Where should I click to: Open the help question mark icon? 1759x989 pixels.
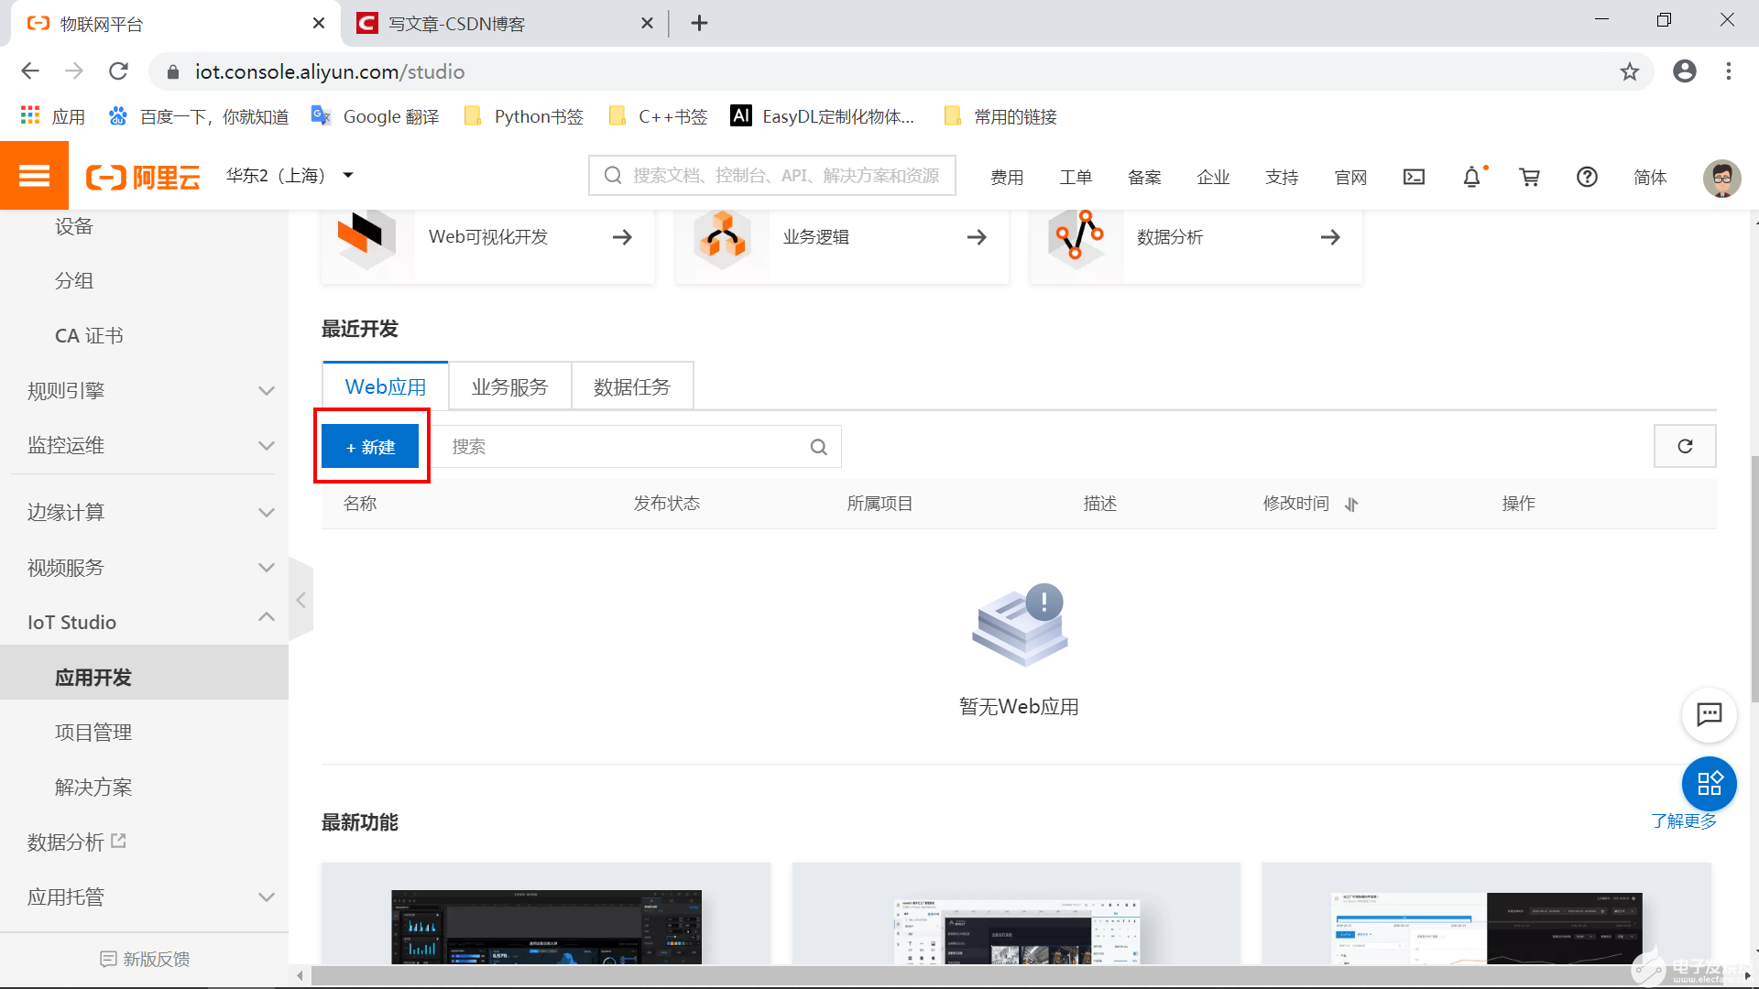(1587, 177)
